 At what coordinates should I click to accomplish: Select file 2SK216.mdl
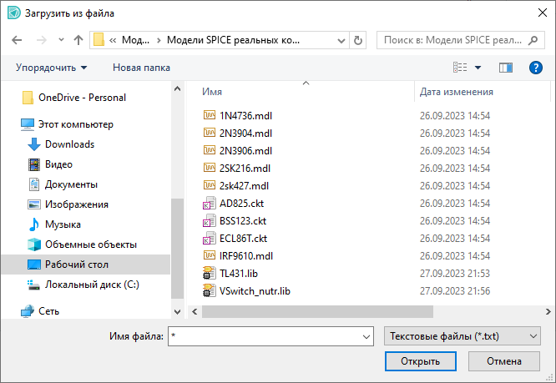(x=245, y=169)
